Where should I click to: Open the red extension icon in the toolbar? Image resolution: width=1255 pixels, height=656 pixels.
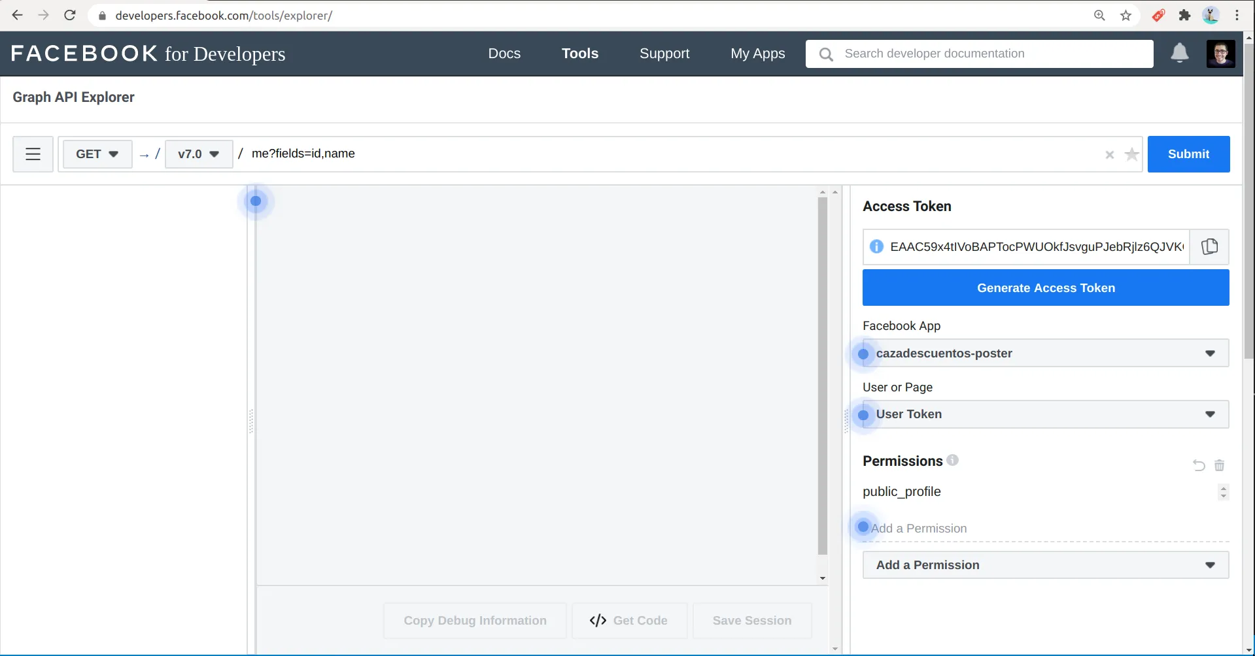pyautogui.click(x=1158, y=15)
